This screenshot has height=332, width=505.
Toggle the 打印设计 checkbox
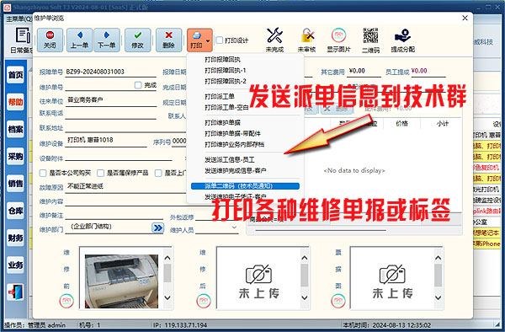coord(220,40)
